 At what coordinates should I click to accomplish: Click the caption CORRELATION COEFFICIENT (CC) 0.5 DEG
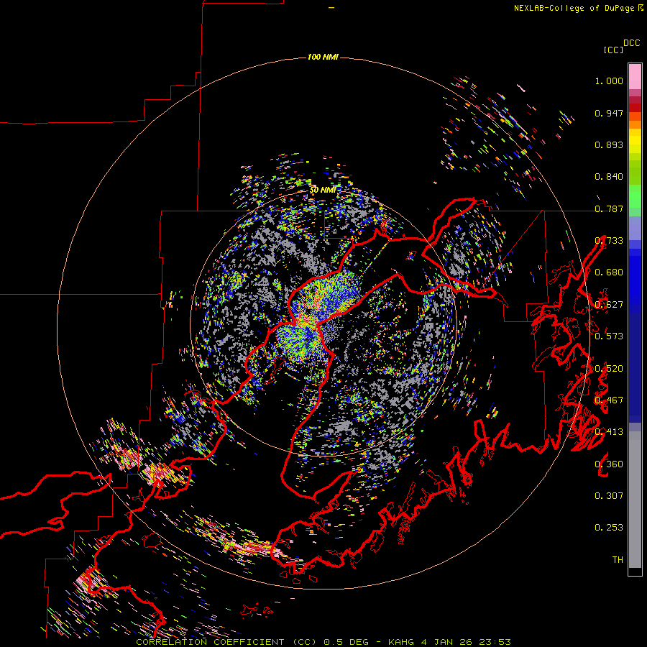(x=253, y=642)
